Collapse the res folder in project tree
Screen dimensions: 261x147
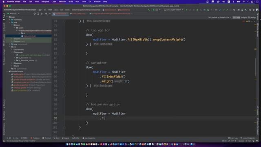pos(9,47)
